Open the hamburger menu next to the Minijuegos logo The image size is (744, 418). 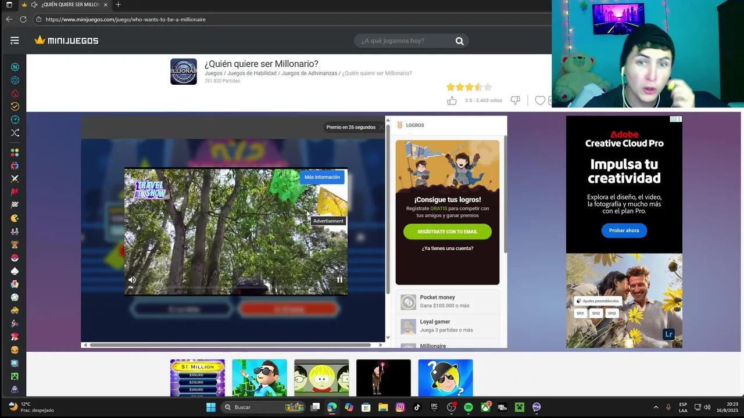pos(15,41)
